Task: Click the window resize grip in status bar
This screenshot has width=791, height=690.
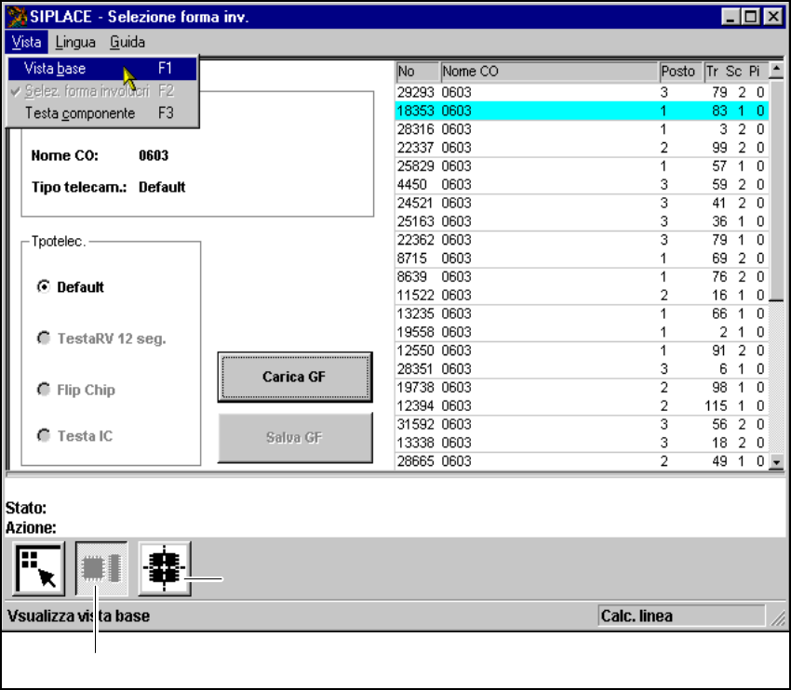Action: (777, 617)
